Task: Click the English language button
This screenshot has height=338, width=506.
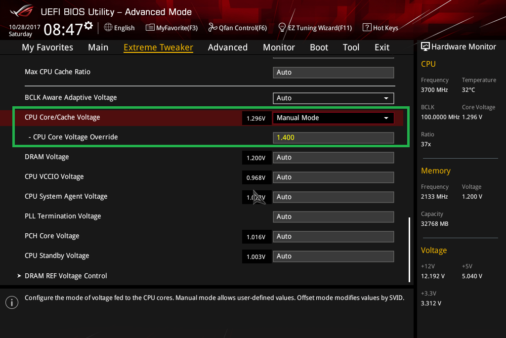Action: [124, 28]
